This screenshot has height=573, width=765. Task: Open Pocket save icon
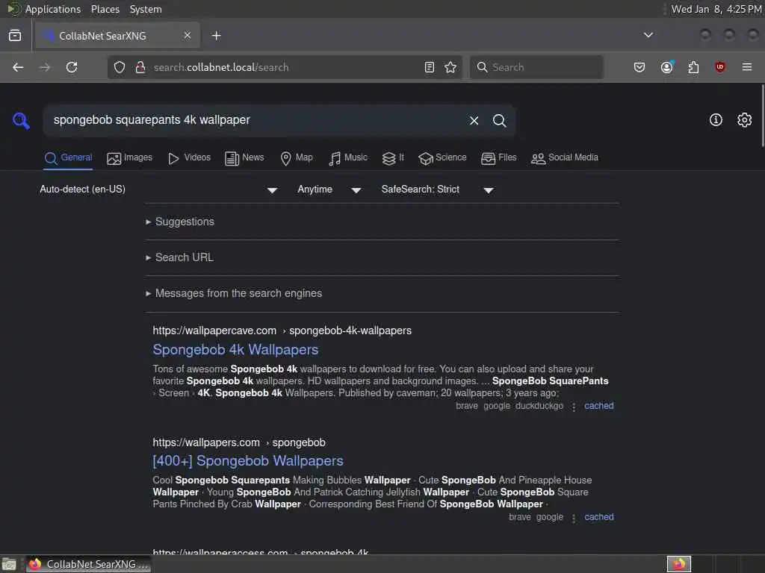(x=639, y=67)
